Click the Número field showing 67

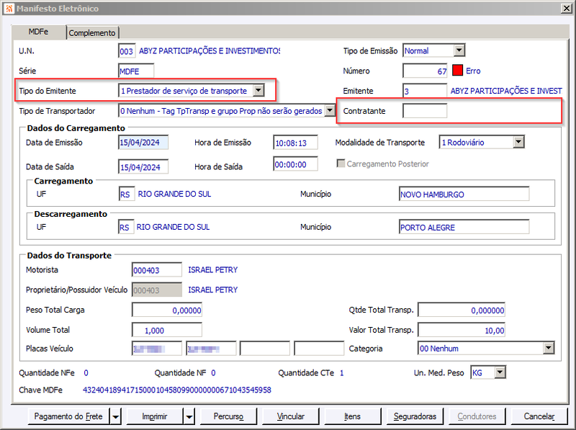[425, 71]
